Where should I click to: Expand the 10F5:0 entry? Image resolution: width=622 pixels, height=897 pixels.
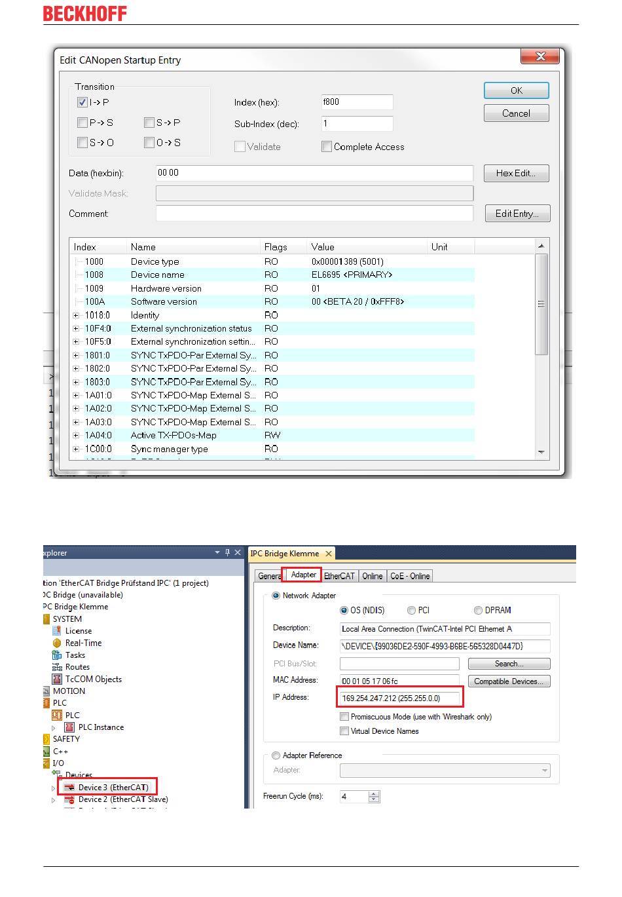pos(77,342)
